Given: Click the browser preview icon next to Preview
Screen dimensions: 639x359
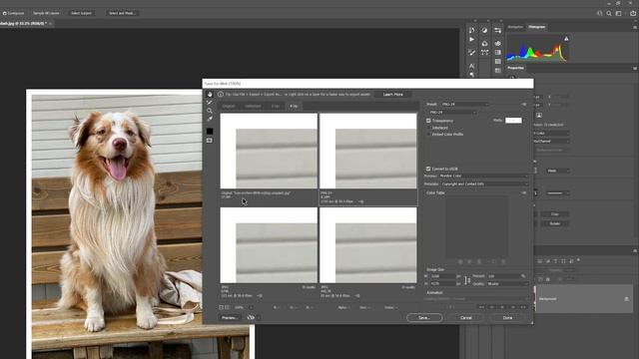Looking at the screenshot, I should pos(251,317).
